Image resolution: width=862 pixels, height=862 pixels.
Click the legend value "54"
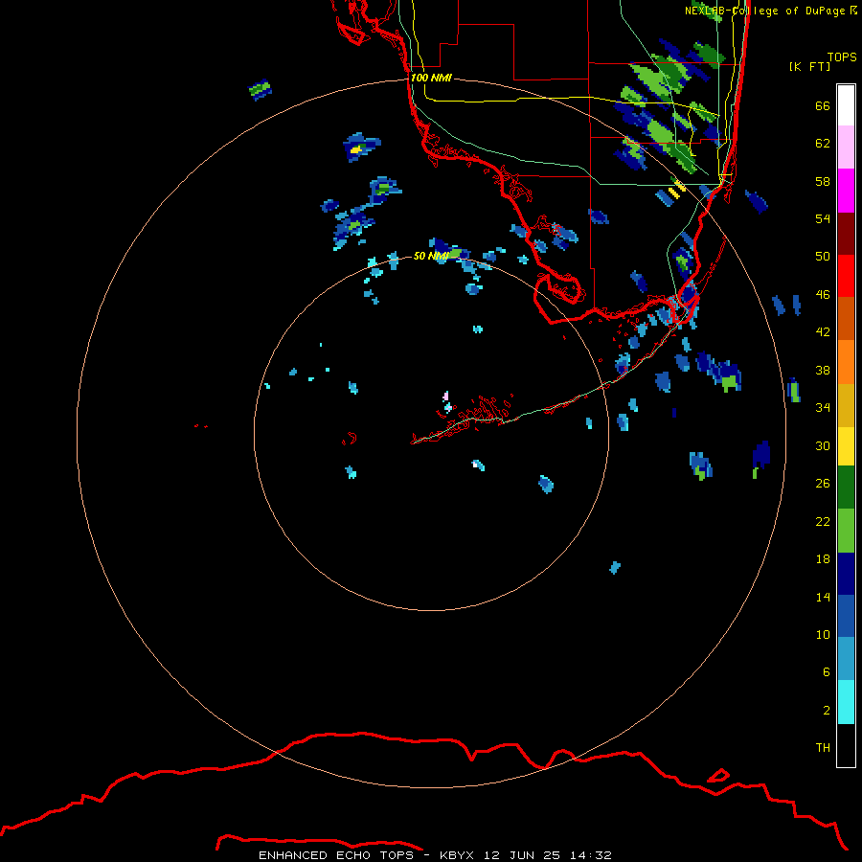click(x=823, y=218)
